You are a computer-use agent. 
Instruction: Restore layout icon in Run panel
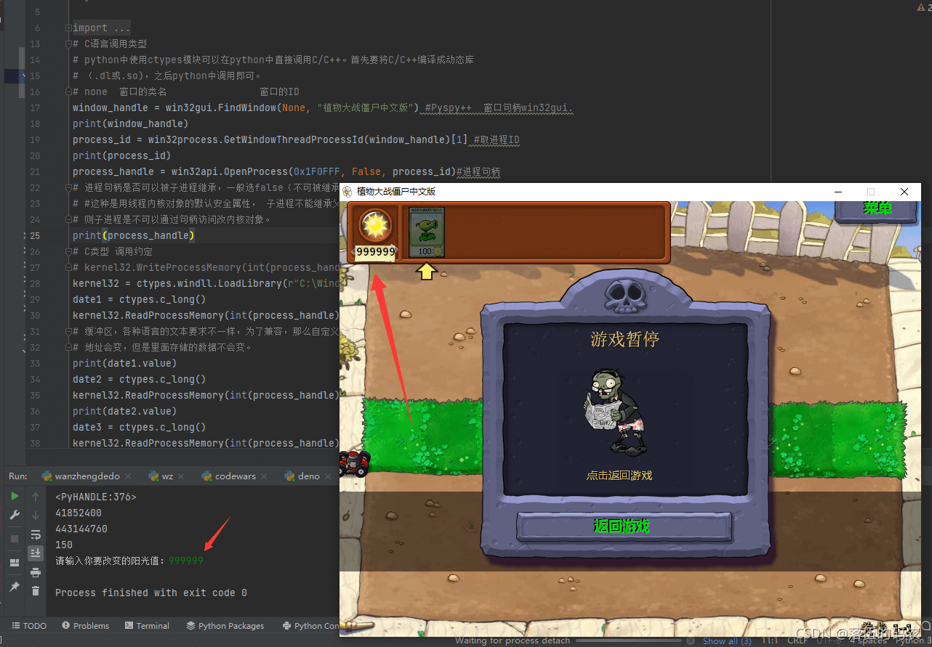[15, 563]
